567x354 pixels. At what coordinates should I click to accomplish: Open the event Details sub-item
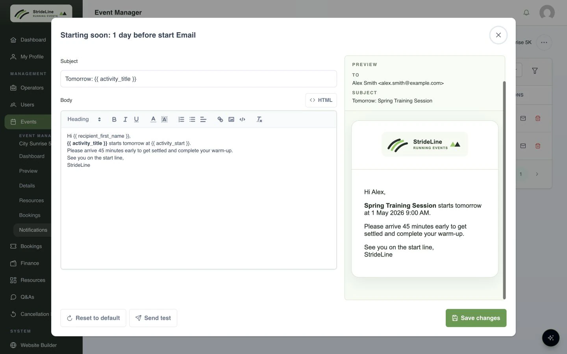click(x=27, y=186)
